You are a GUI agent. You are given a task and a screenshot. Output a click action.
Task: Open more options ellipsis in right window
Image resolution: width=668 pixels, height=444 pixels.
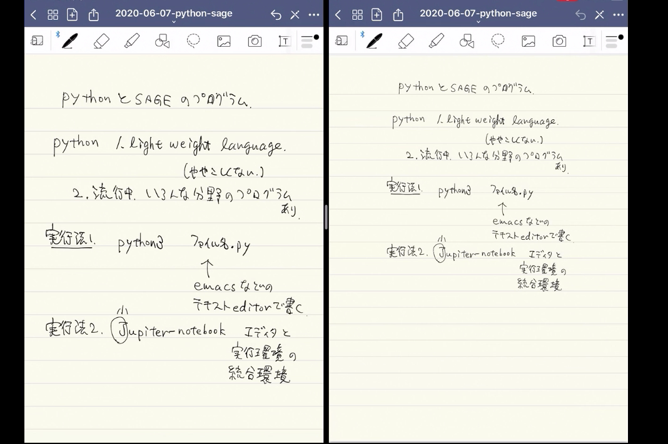click(x=619, y=15)
